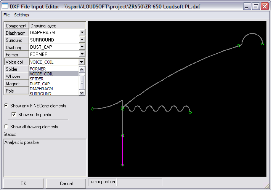
Task: Click the Surround component label
Action: coord(16,40)
